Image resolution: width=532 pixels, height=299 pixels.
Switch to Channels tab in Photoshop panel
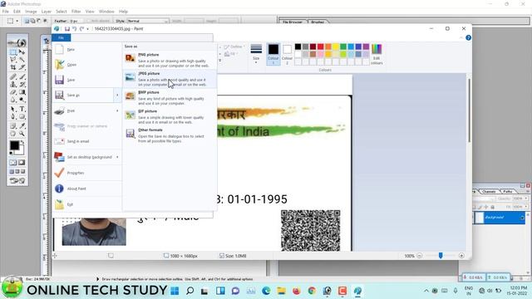489,192
